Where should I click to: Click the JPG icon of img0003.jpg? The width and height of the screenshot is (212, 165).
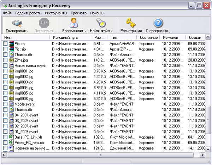click(x=11, y=82)
